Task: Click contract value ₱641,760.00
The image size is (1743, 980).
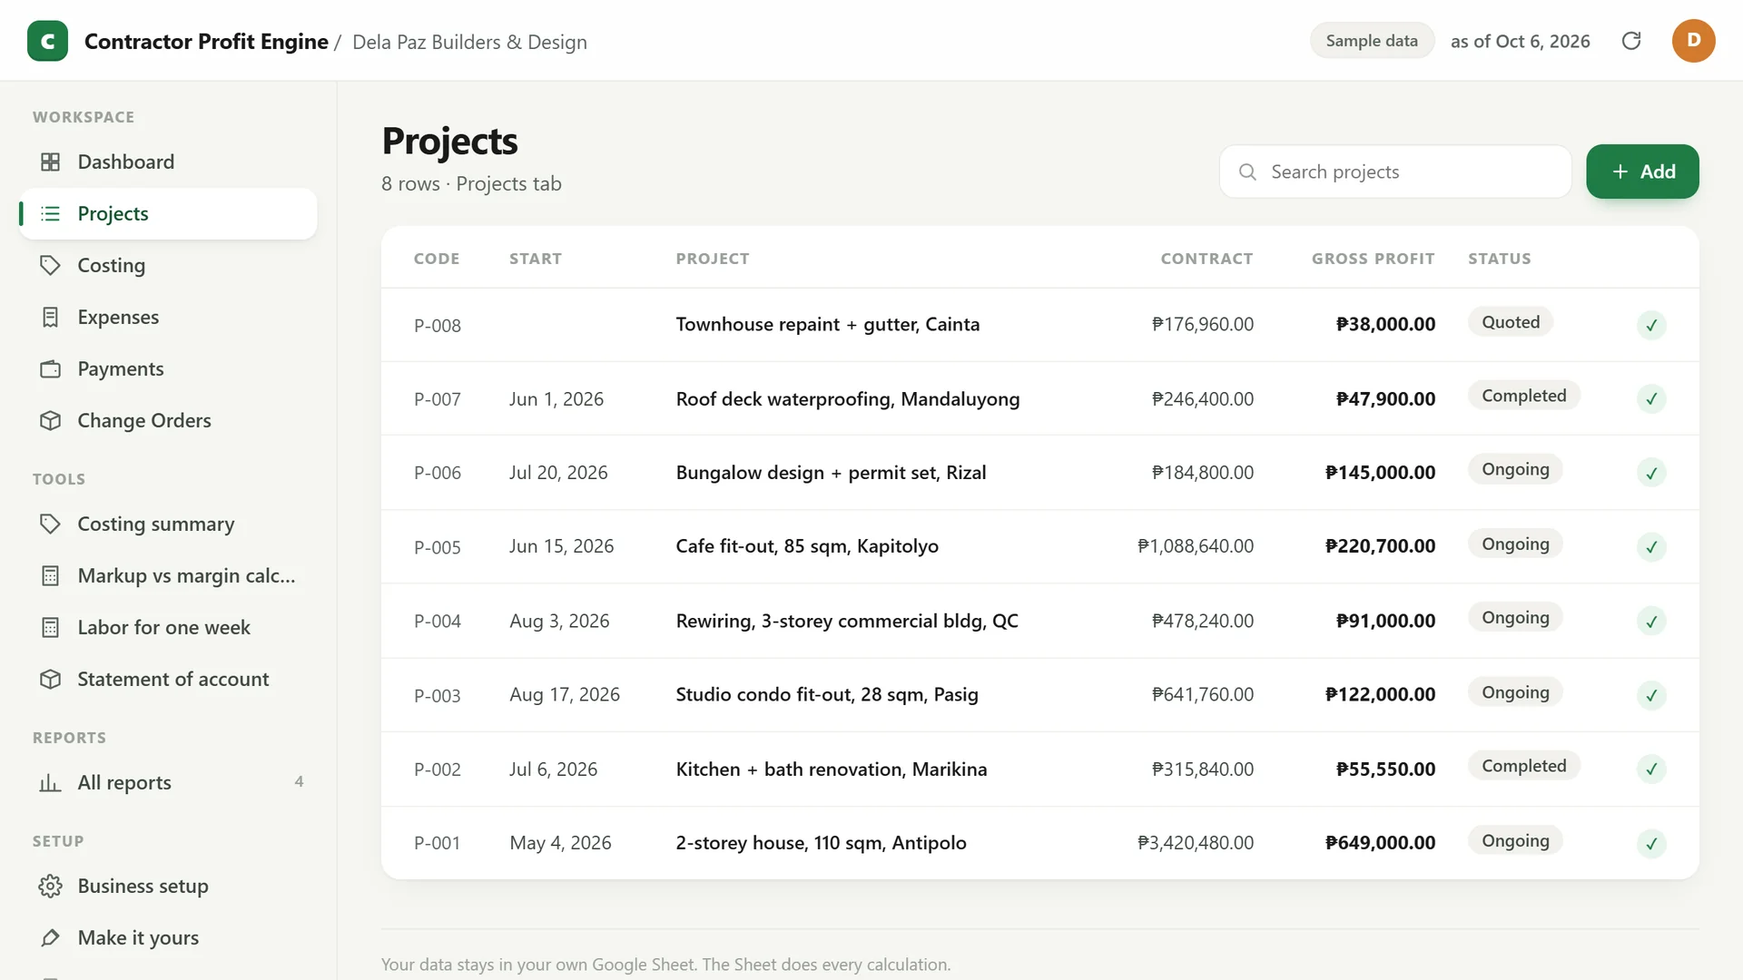Action: pyautogui.click(x=1202, y=695)
